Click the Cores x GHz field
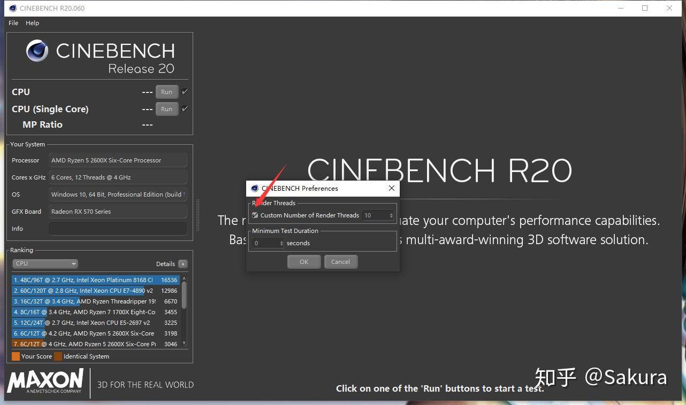Image resolution: width=686 pixels, height=405 pixels. (118, 177)
